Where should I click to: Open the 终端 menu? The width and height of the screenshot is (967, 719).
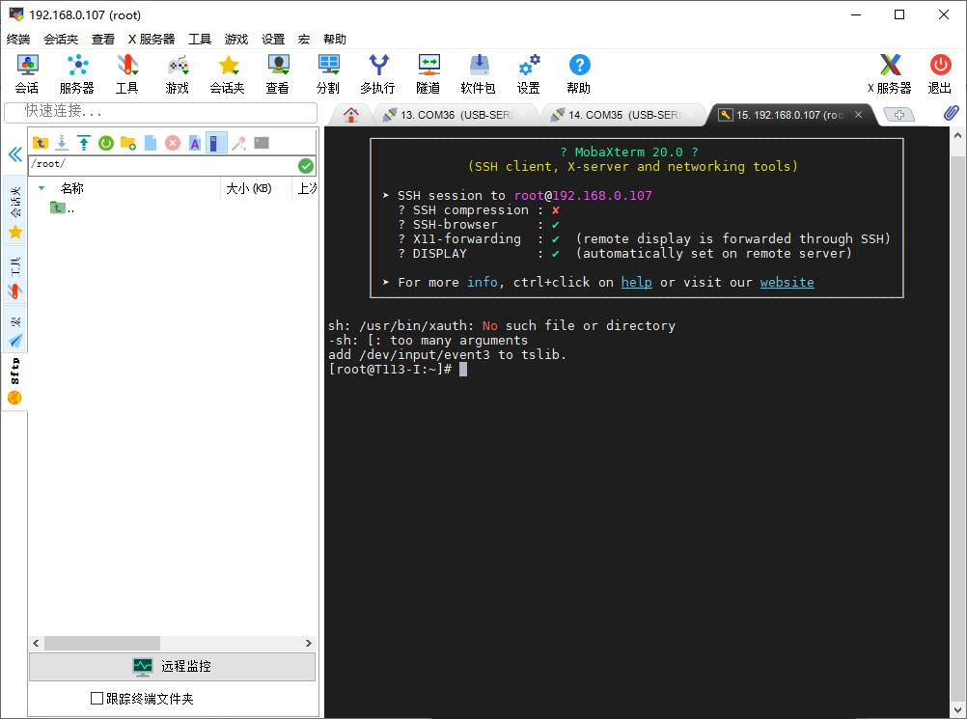18,40
